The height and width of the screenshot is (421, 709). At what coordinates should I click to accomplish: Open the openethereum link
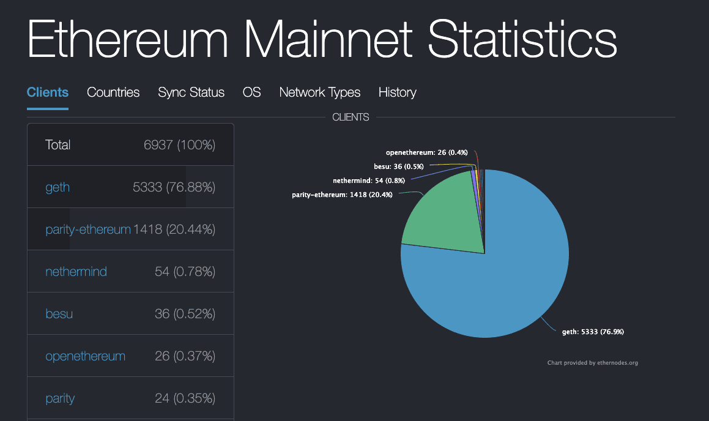click(x=86, y=355)
